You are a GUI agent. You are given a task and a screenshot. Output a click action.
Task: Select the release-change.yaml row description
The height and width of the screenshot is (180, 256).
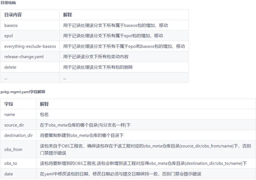click(95, 57)
